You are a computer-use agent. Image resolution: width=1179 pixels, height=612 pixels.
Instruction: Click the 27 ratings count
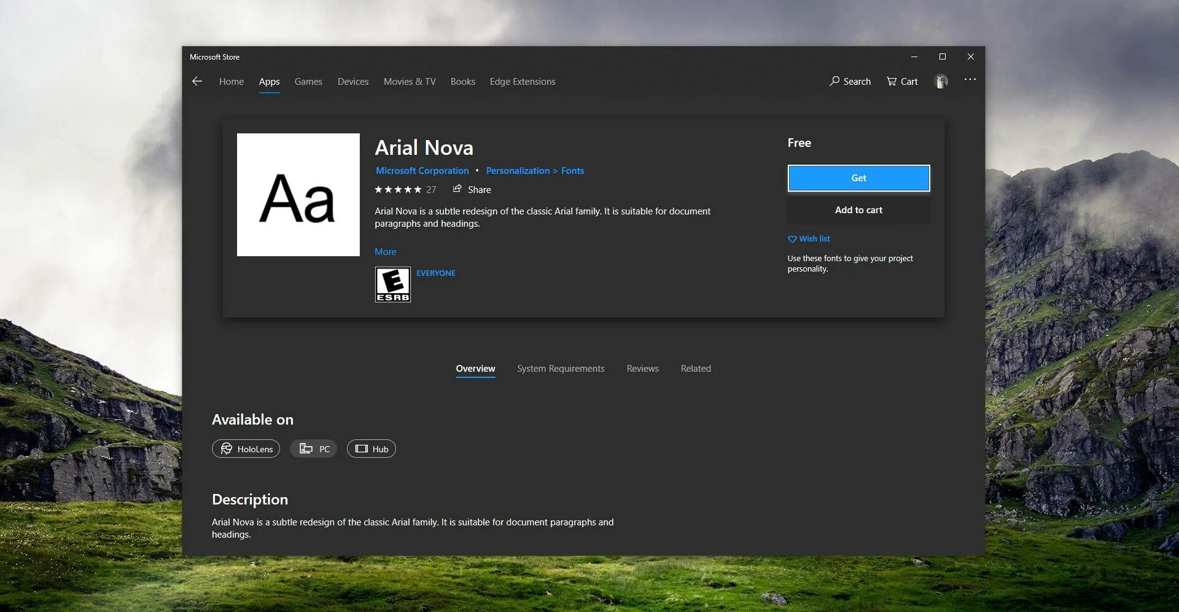tap(431, 189)
